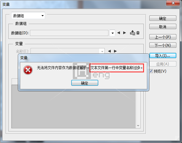Go to previous data set arrow
The image size is (182, 143).
[x=119, y=33]
